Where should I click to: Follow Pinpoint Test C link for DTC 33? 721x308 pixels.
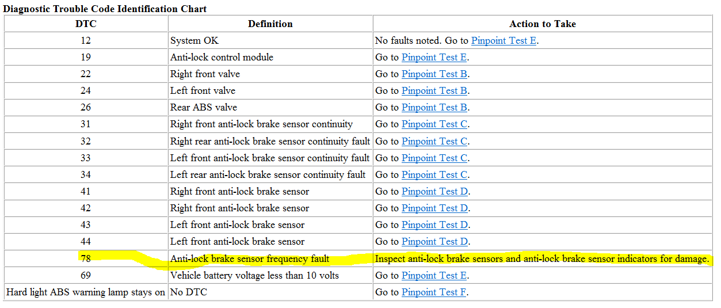tap(434, 158)
